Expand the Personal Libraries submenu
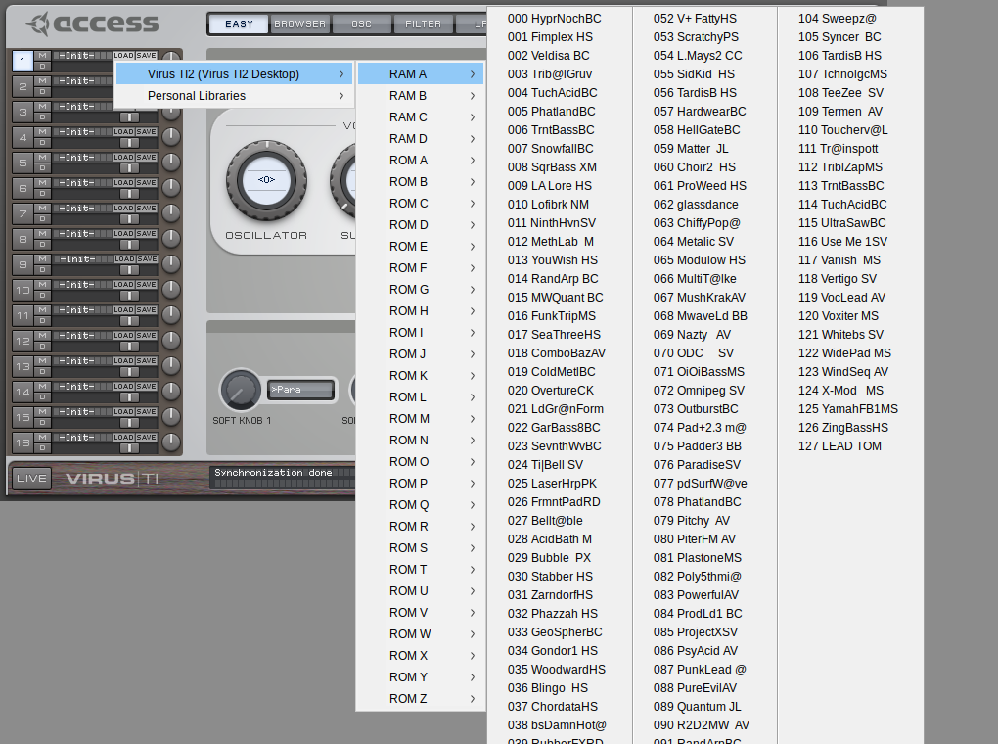The image size is (998, 744). (x=234, y=96)
